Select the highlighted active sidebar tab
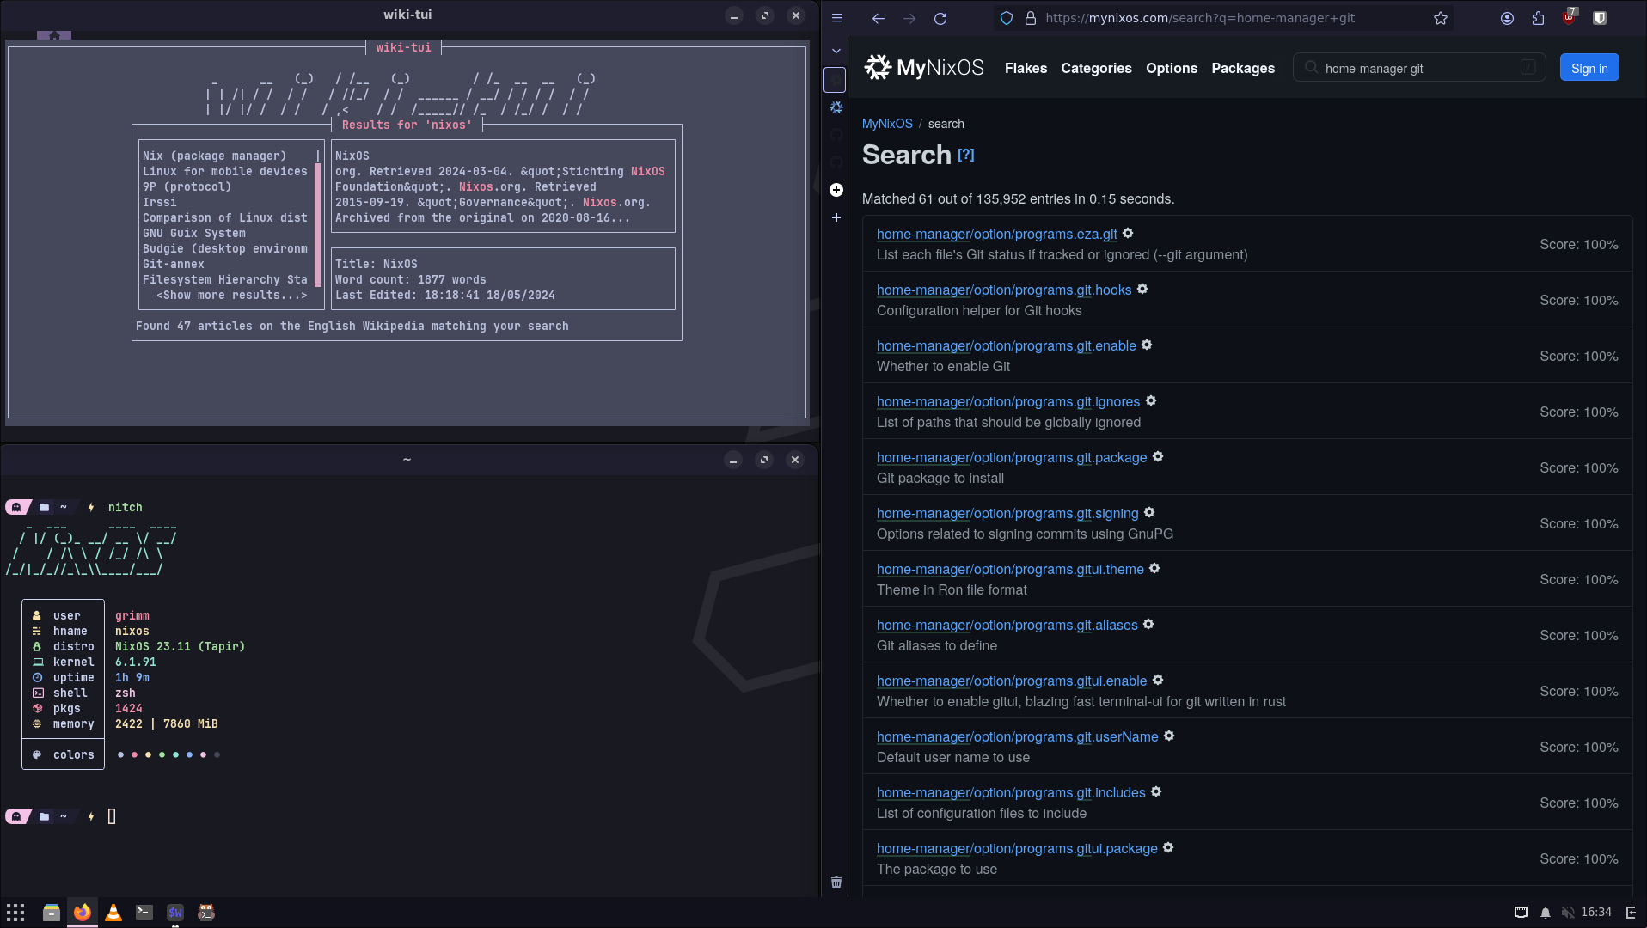The width and height of the screenshot is (1647, 928). (x=836, y=80)
